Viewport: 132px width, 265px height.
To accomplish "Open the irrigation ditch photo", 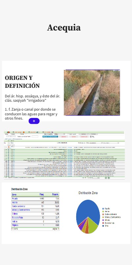I will coord(92,93).
